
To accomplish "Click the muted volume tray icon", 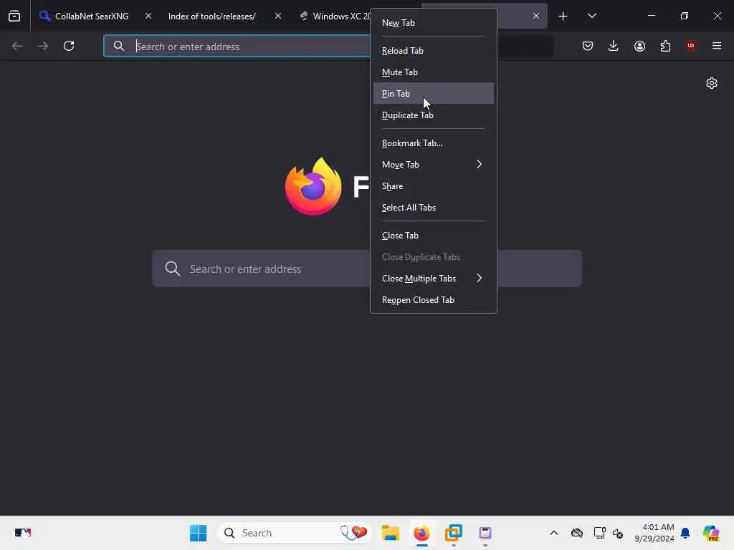I will [x=618, y=534].
